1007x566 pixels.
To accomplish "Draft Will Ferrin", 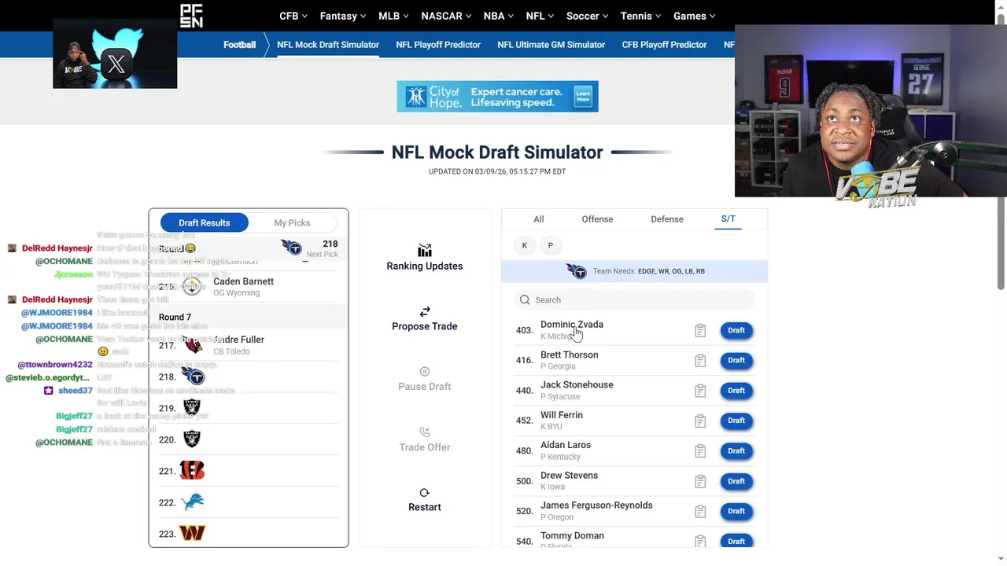I will [x=736, y=421].
